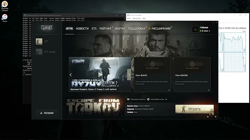Close the Battlestate launcher window
The height and width of the screenshot is (140, 250).
217,23
